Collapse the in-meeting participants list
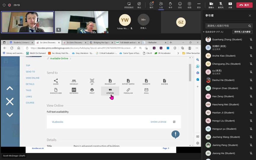The height and width of the screenshot is (160, 256). (x=204, y=32)
